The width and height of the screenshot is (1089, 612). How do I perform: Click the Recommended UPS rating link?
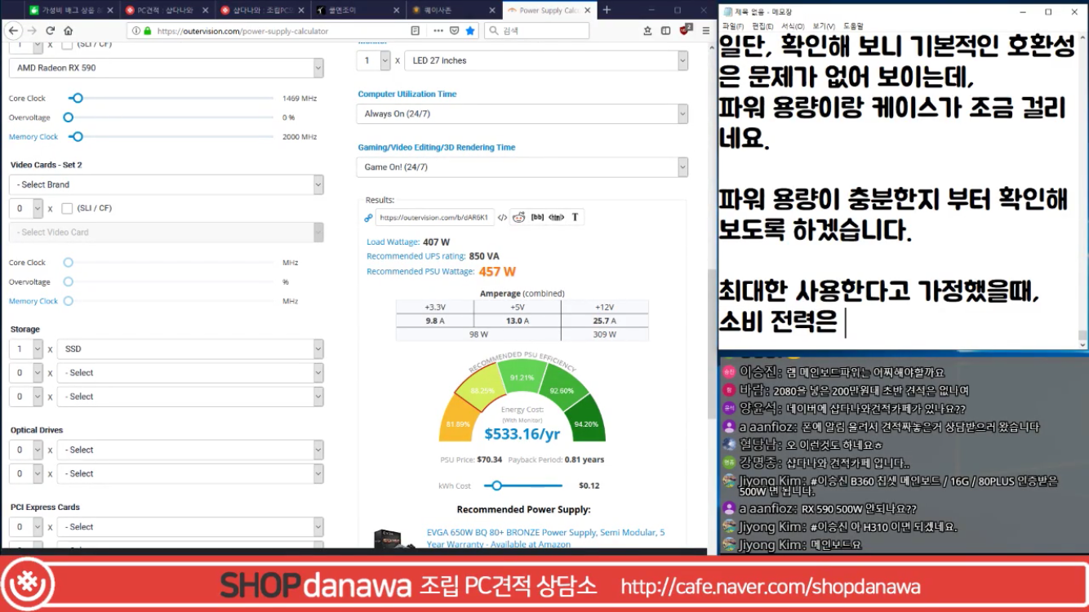(x=416, y=256)
